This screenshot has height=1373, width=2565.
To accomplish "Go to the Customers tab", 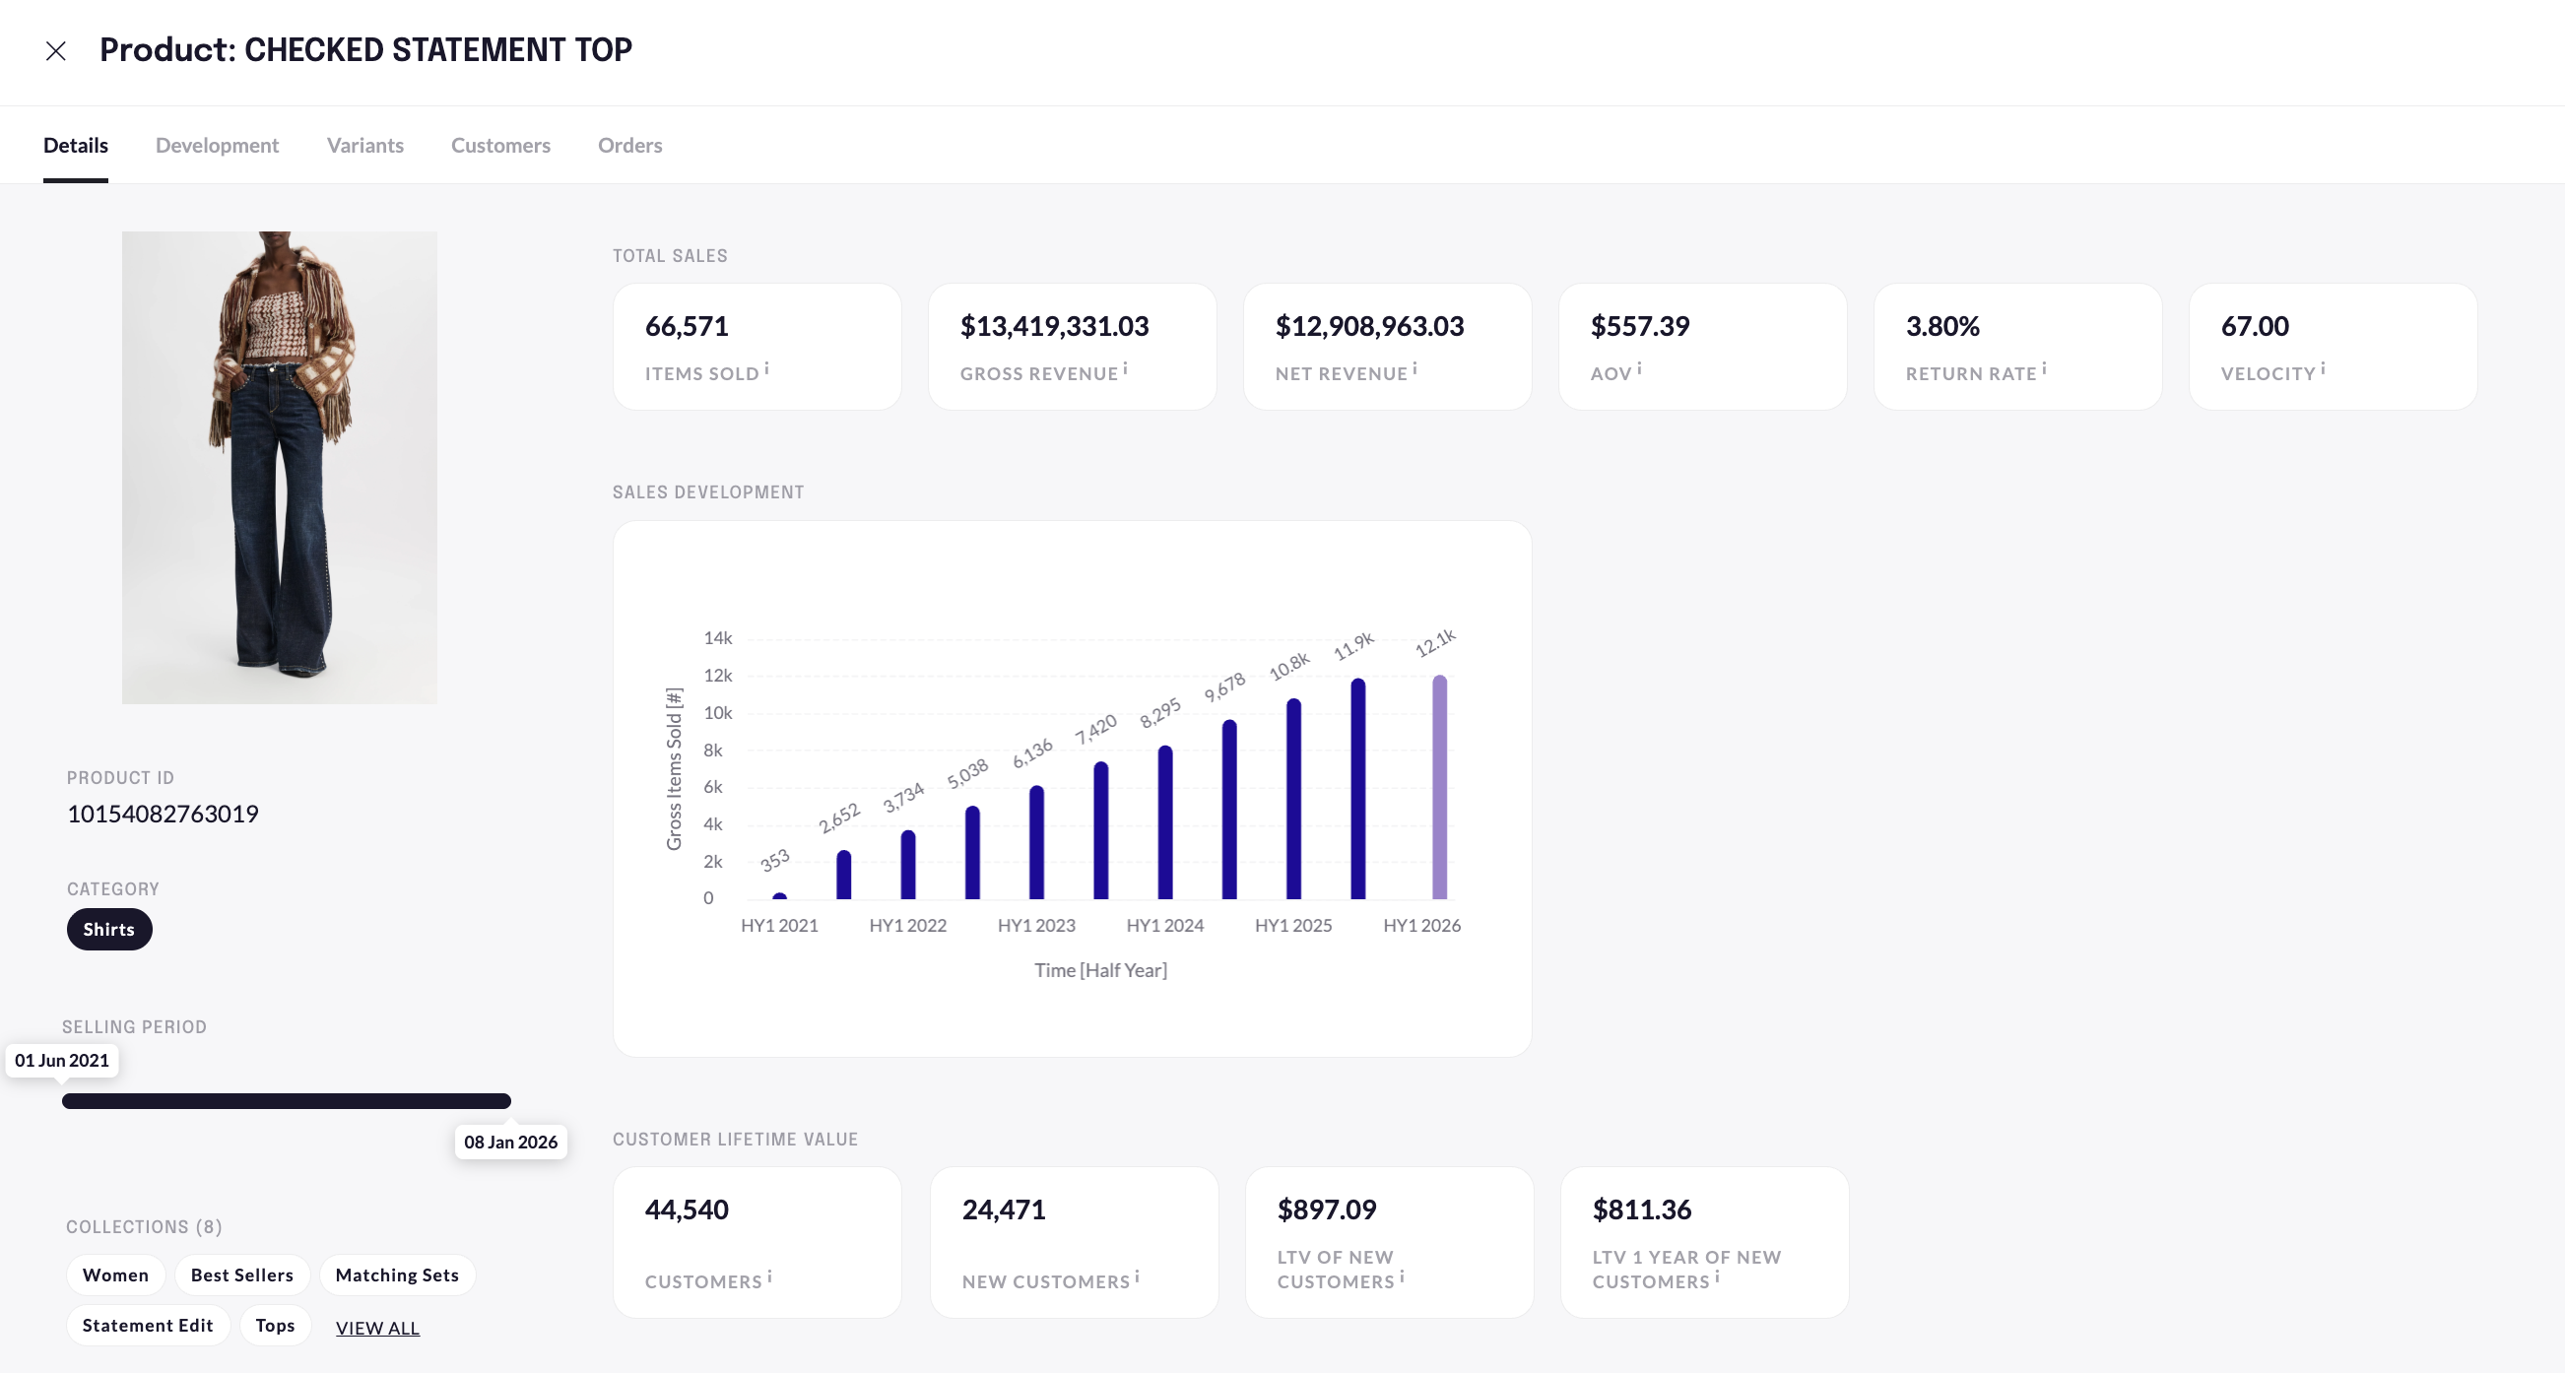I will (499, 146).
